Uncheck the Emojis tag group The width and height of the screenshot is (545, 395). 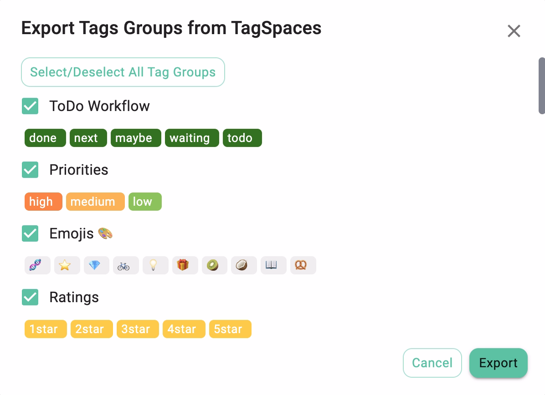coord(30,233)
